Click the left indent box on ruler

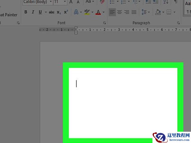tap(76, 33)
